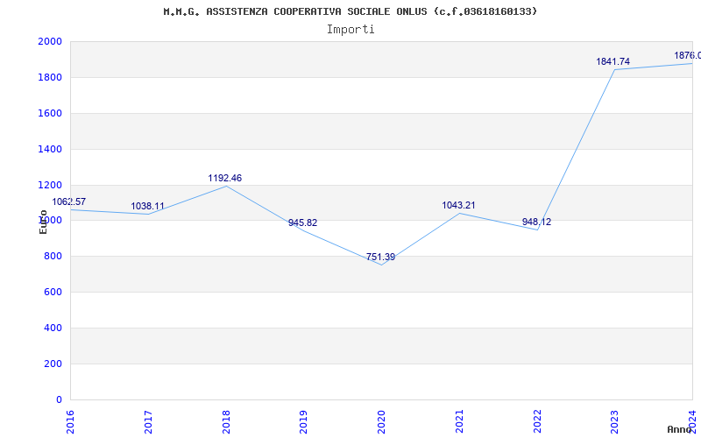Click the 945.82 value label
701x438 pixels.
302,223
